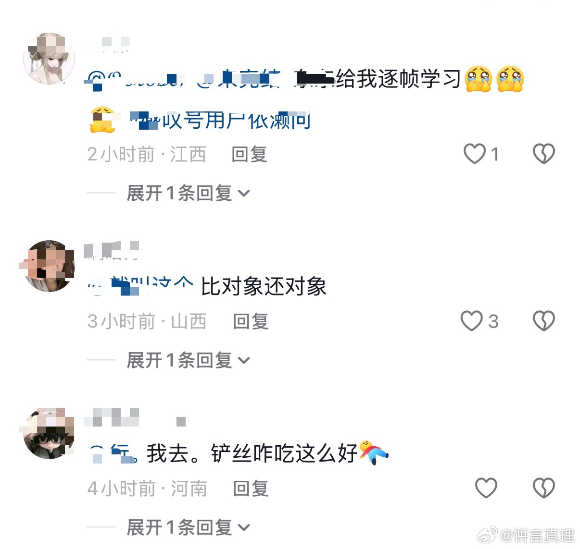Open the second commenter's pixelated avatar
This screenshot has width=580, height=549.
coord(49,266)
